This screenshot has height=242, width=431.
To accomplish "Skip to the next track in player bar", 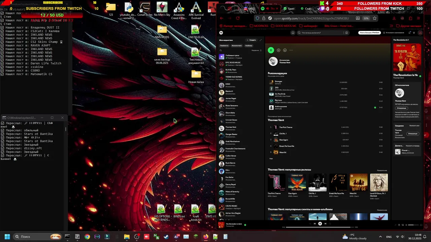I will point(325,224).
